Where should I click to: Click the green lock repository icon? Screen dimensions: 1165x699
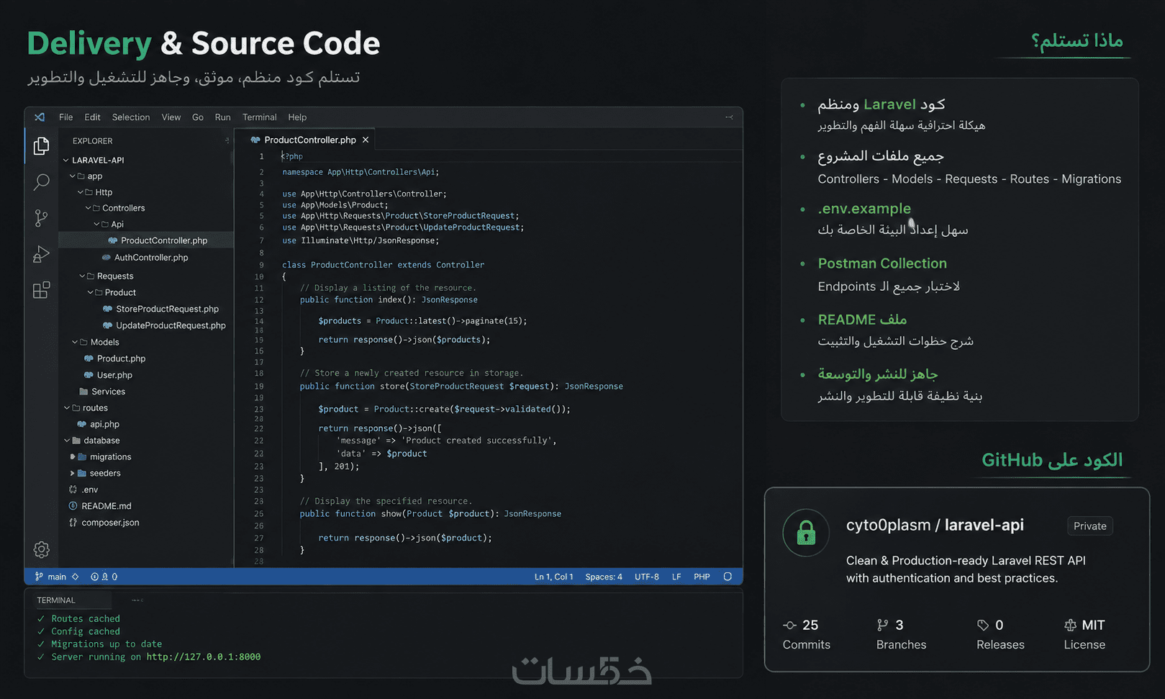tap(806, 533)
